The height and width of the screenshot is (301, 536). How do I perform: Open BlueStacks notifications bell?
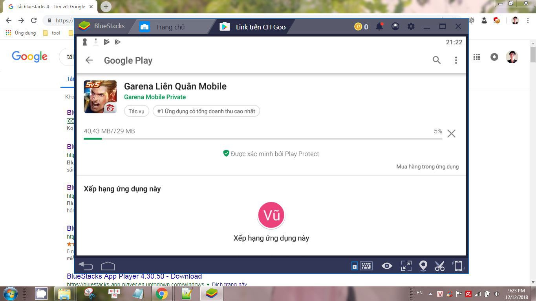(379, 26)
